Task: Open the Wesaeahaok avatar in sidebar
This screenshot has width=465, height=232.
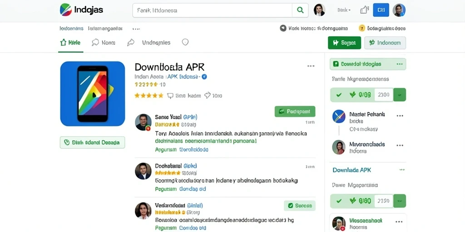Action: [x=339, y=223]
